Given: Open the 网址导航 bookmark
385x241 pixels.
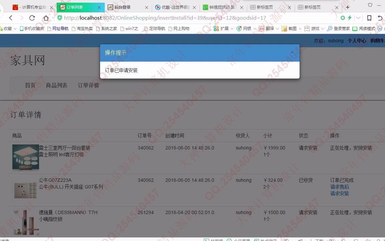Looking at the screenshot, I should pyautogui.click(x=58, y=29).
